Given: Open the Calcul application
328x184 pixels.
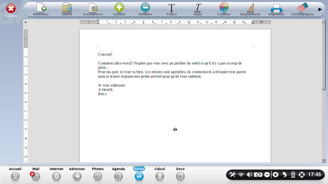Looking at the screenshot, I should (x=159, y=174).
